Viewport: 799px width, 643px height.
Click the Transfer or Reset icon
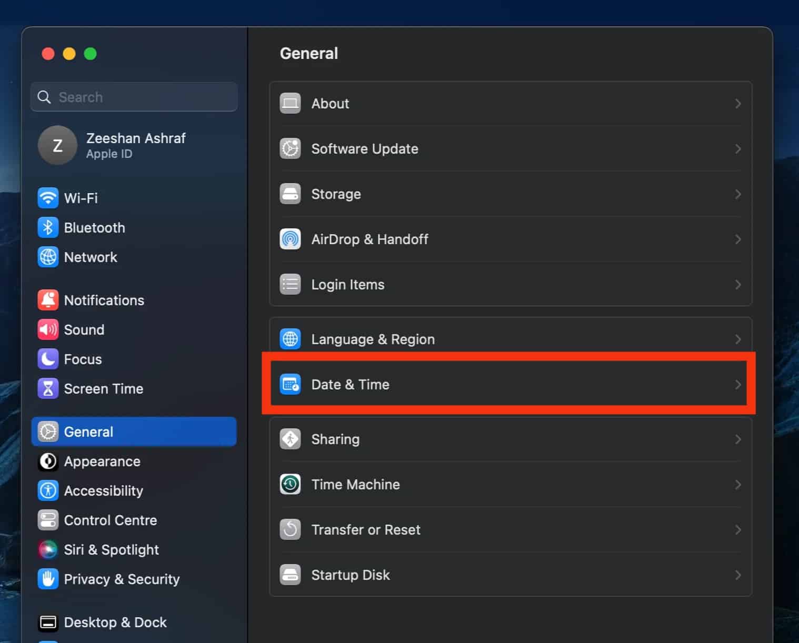click(290, 529)
